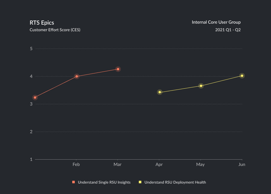
Task: Click the 5 value on the y-axis
Action: 31,49
